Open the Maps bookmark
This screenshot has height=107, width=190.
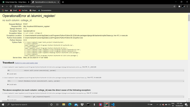33,10
